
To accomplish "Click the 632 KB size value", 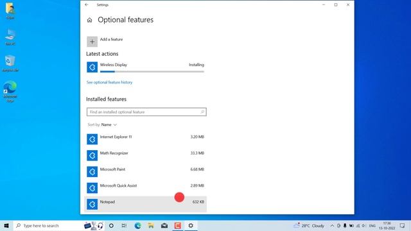I will click(x=198, y=201).
